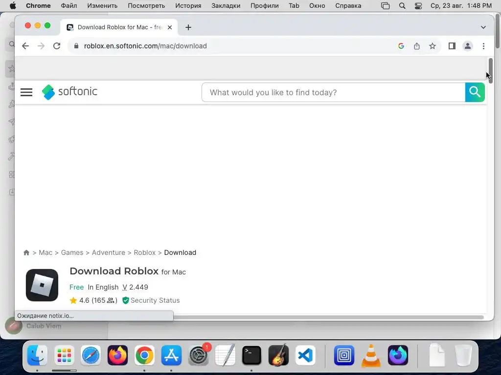Click the lock icon in address bar
This screenshot has width=501, height=375.
tap(76, 46)
